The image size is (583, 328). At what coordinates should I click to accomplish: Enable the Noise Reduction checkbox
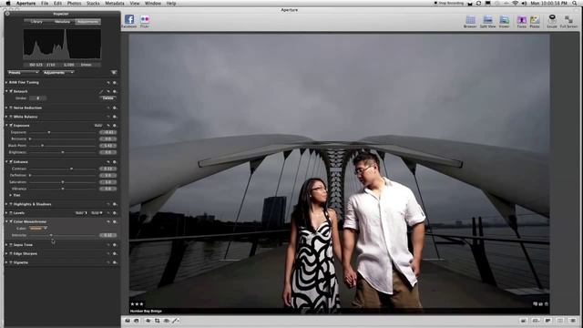(x=11, y=108)
